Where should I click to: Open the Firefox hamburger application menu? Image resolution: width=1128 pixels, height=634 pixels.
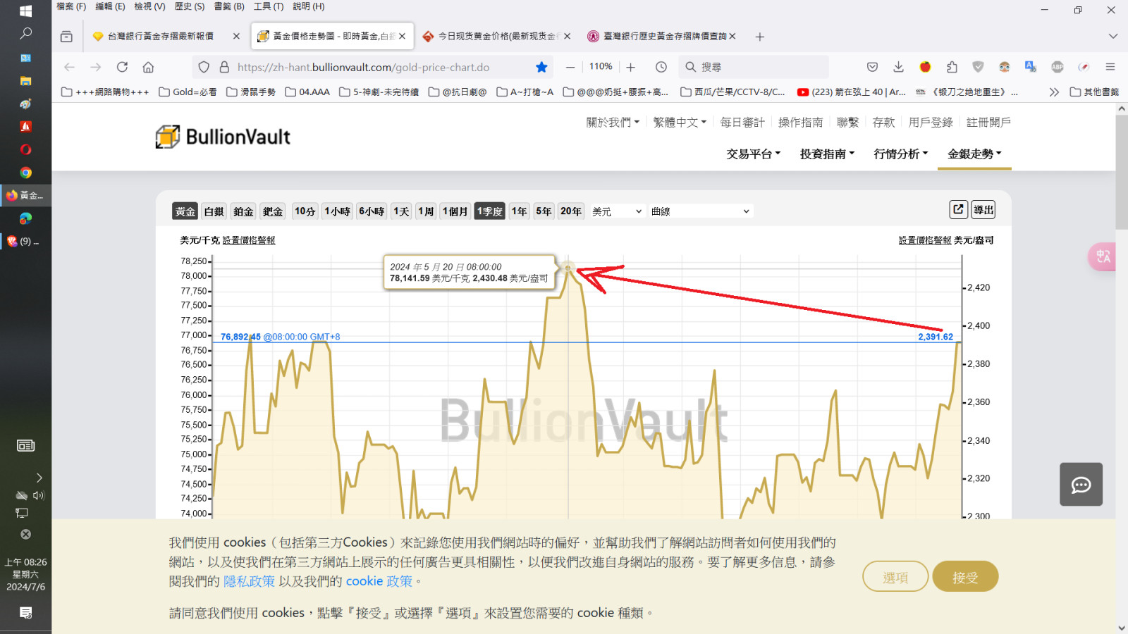point(1110,67)
